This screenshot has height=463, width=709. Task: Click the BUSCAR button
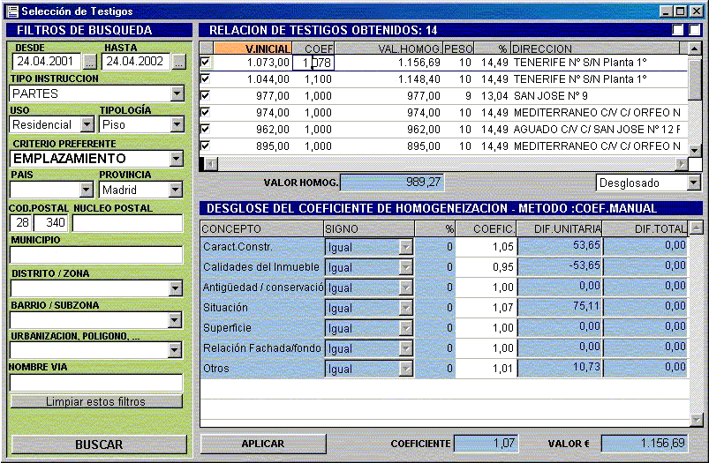click(99, 444)
